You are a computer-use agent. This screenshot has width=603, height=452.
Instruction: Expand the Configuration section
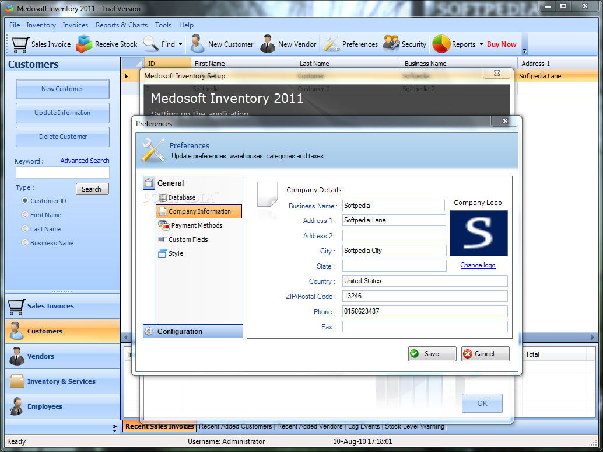pyautogui.click(x=192, y=332)
